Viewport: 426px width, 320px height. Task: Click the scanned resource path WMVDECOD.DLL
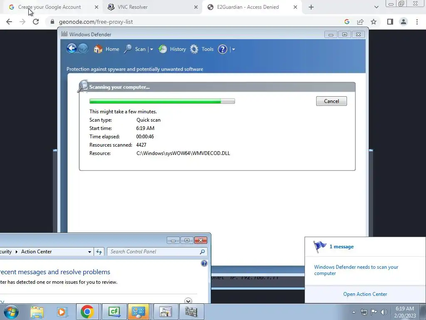coord(183,153)
